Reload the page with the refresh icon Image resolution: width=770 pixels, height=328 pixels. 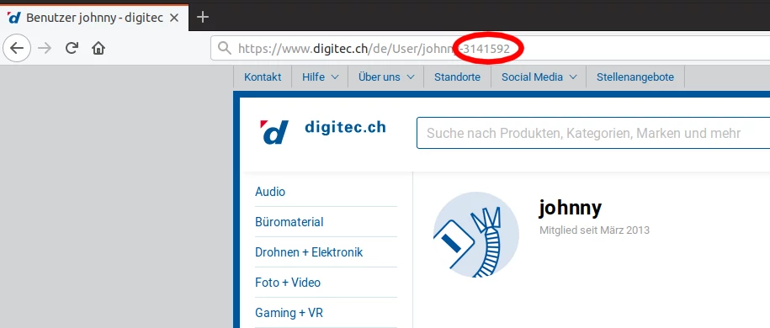[x=72, y=48]
